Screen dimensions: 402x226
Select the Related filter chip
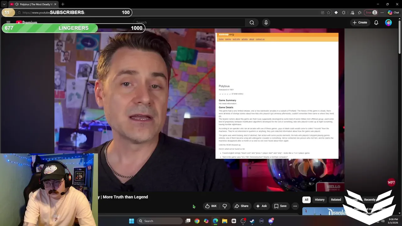pos(336,200)
